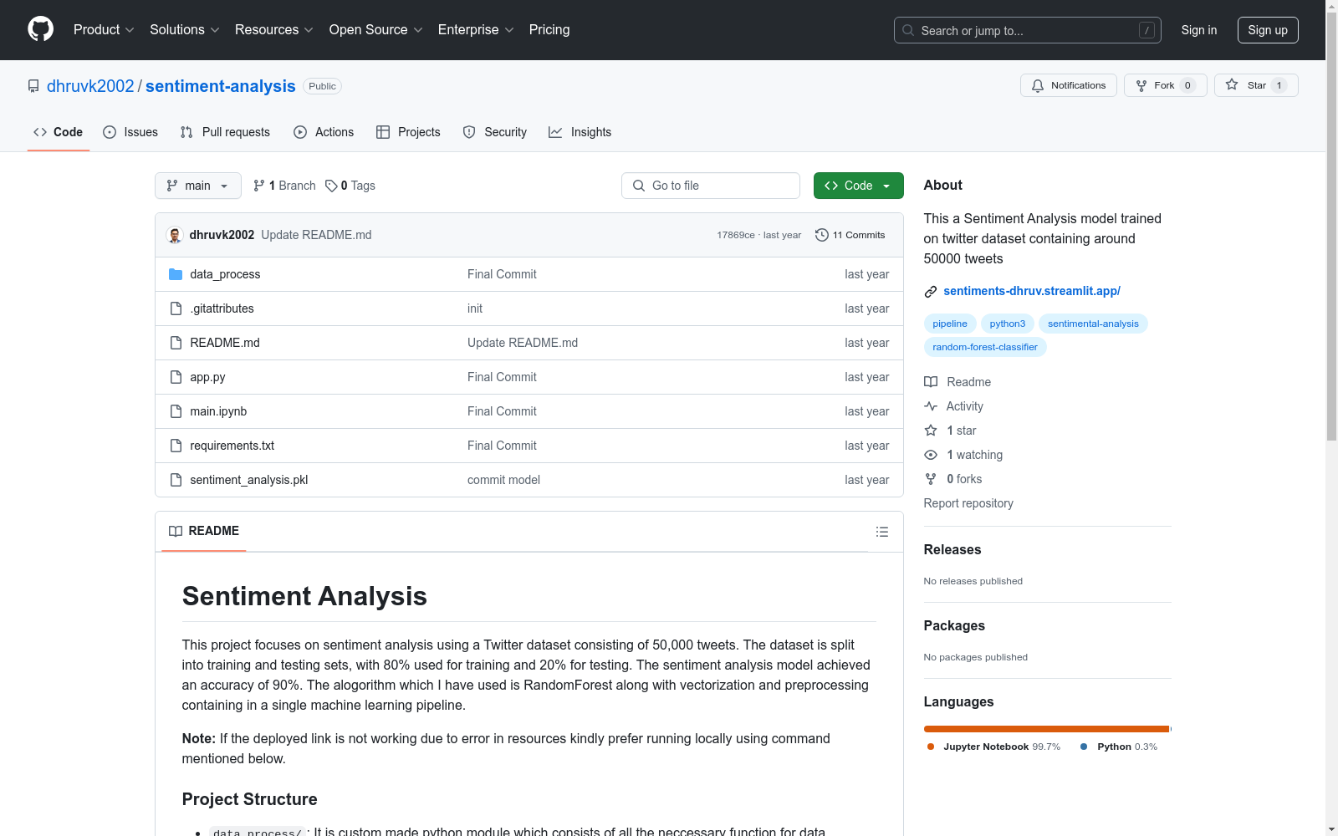Open the Releases heading link

pos(952,549)
